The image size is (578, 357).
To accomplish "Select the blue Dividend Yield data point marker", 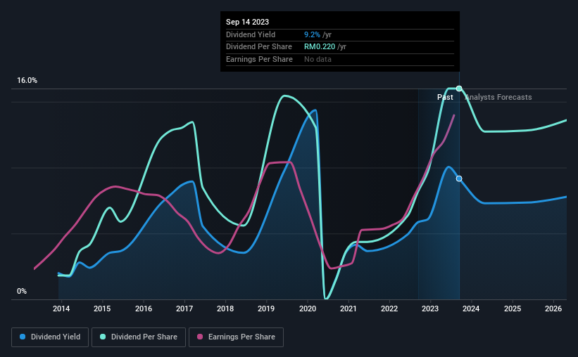I will click(x=459, y=178).
